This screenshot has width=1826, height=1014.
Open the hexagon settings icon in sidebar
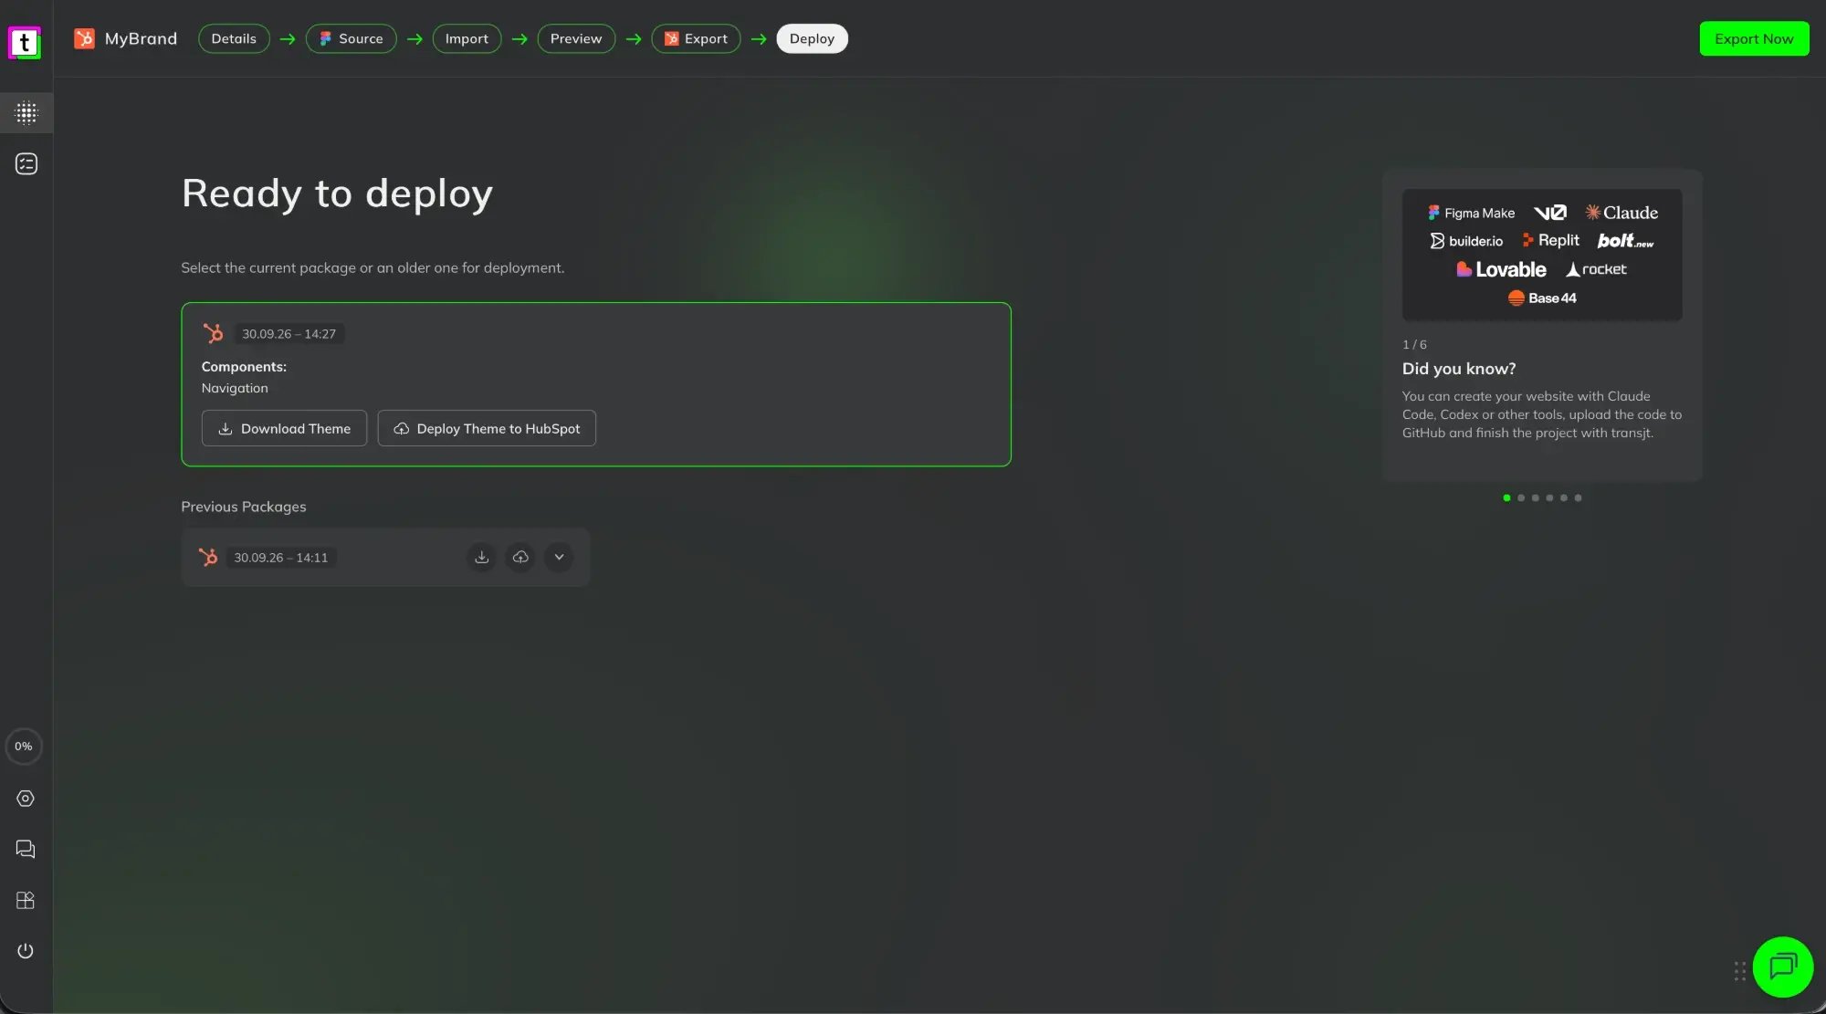(x=26, y=799)
